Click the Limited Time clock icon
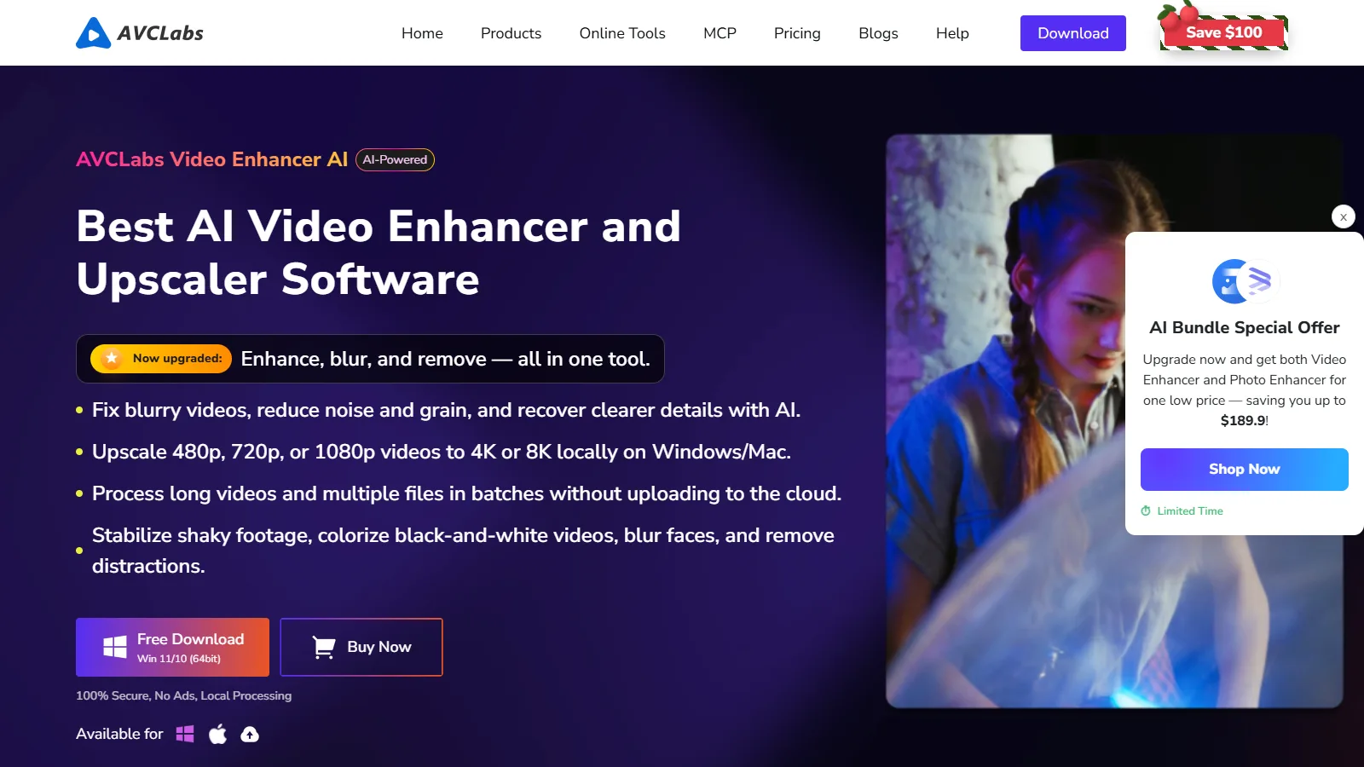The height and width of the screenshot is (767, 1364). click(x=1146, y=510)
